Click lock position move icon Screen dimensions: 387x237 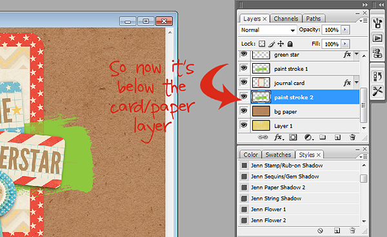click(x=281, y=44)
